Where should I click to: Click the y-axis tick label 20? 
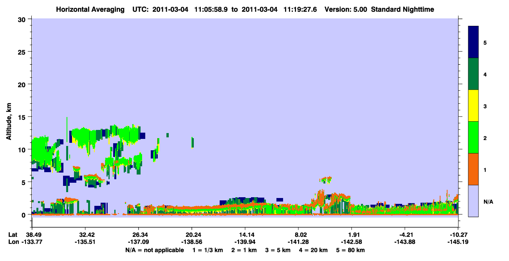23,84
